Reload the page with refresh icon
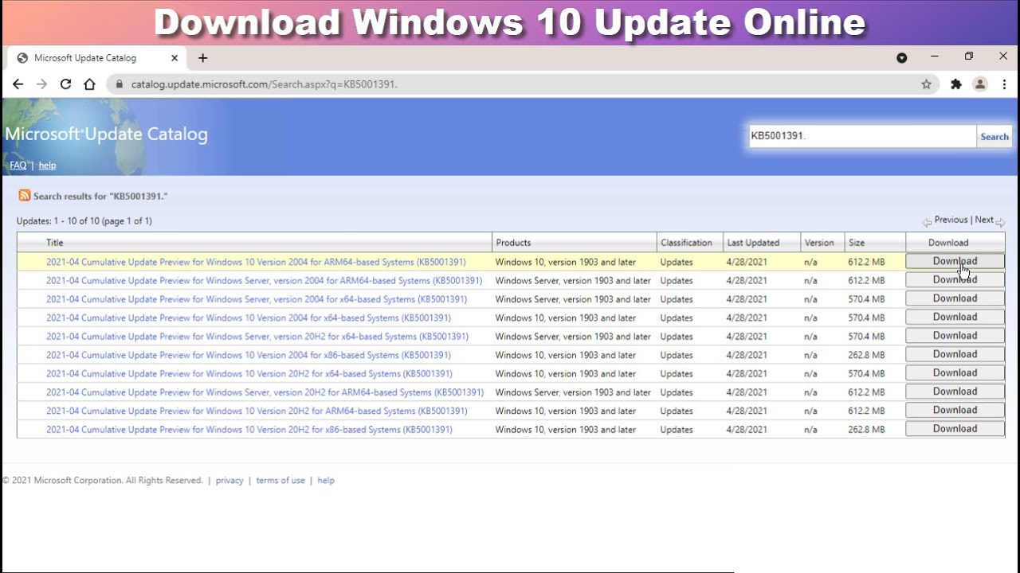 (x=65, y=84)
